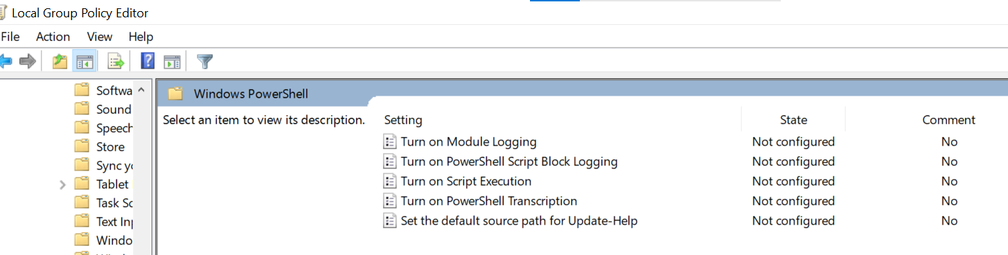Viewport: 1008px width, 255px height.
Task: Toggle Show/Hide Console Tree toolbar icon
Action: click(85, 62)
